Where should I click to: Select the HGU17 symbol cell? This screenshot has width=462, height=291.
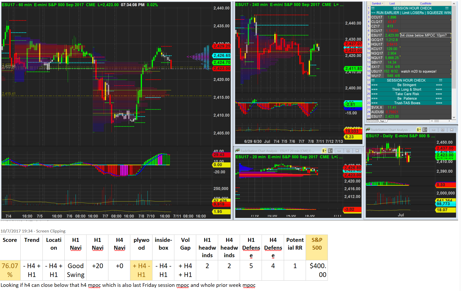click(377, 44)
